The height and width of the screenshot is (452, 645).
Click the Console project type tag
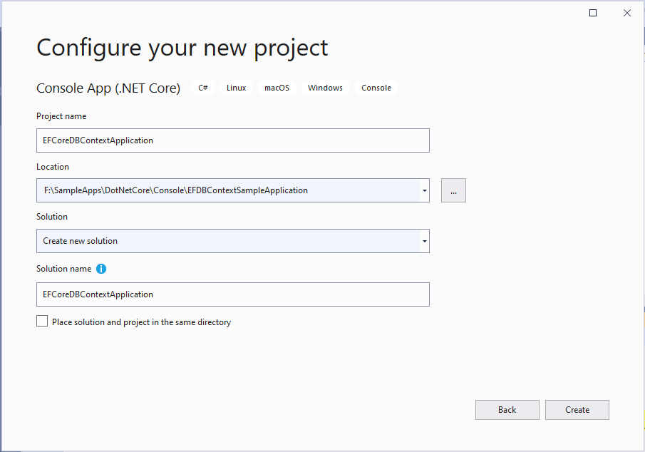376,88
